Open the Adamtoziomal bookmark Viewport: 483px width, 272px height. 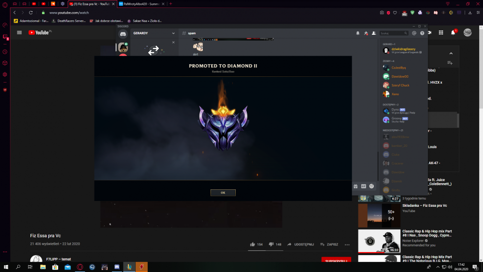tap(31, 21)
